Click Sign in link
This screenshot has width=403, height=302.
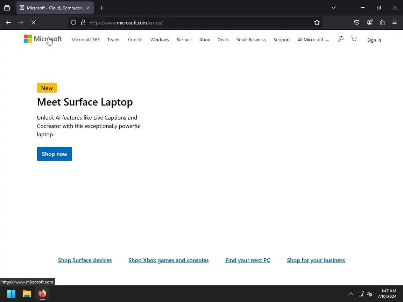pos(374,40)
